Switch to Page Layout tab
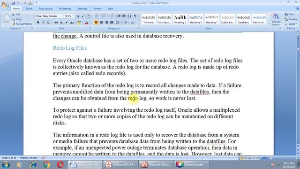This screenshot has width=300, height=169. click(45, 8)
